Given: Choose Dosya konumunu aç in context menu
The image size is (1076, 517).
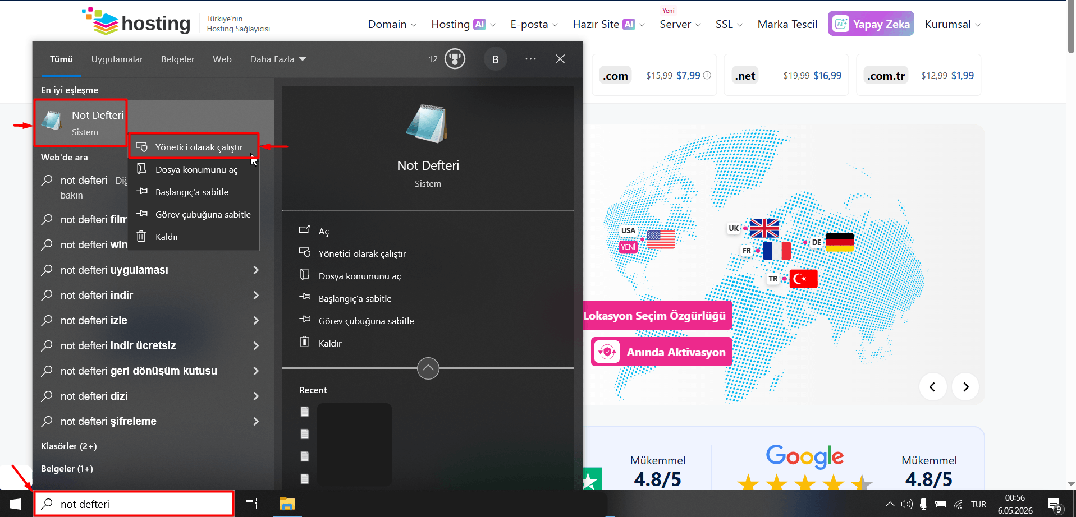Looking at the screenshot, I should click(x=194, y=169).
